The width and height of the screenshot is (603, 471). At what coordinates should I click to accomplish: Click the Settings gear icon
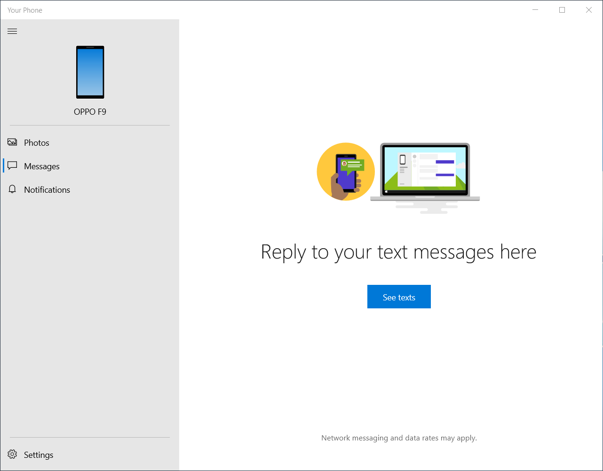(x=12, y=455)
